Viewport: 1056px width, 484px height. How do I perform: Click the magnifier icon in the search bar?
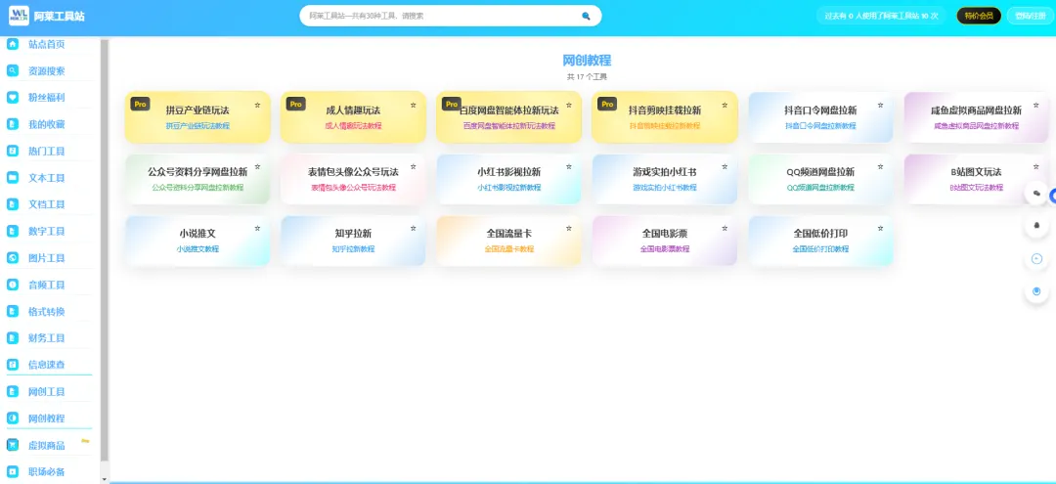(x=586, y=16)
